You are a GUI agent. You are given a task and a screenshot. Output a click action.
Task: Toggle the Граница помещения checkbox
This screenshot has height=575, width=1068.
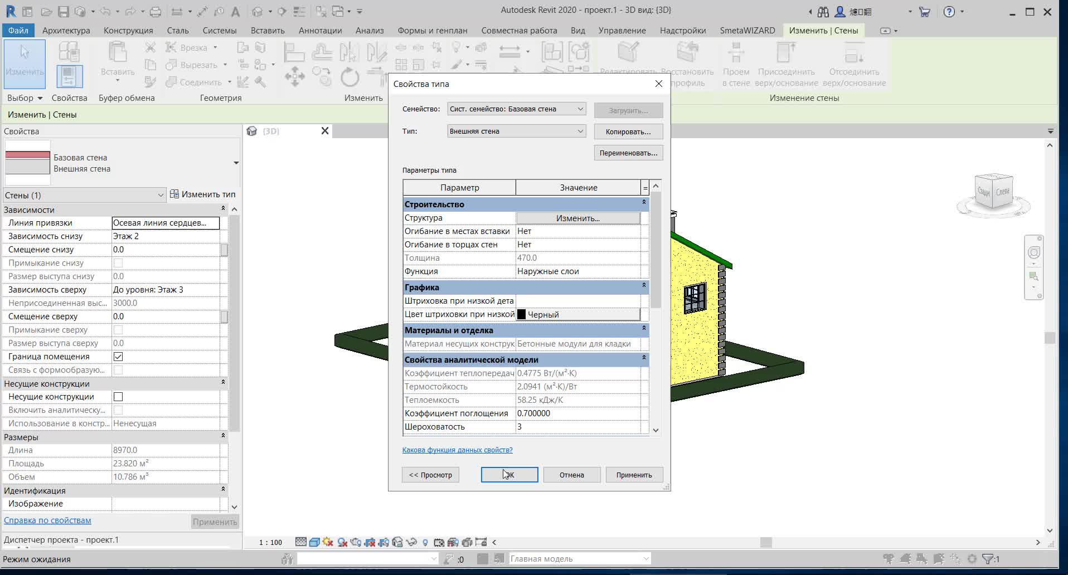pos(118,357)
